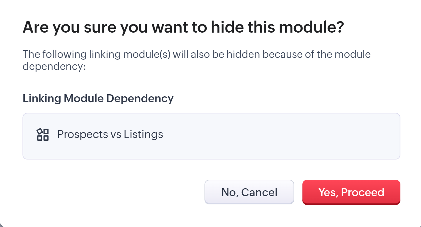Cancel hiding the module
The width and height of the screenshot is (421, 227).
249,192
